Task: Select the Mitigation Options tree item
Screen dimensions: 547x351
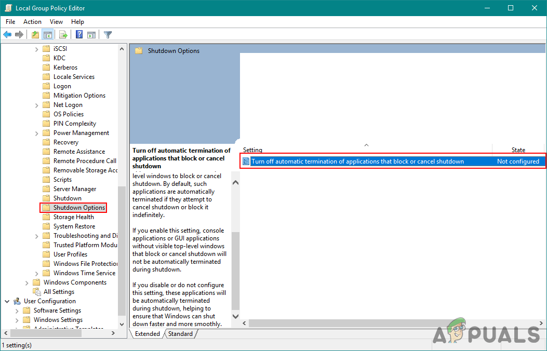Action: [x=79, y=96]
